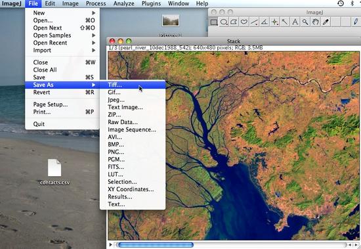Select the Oval selection tool
Viewport: 361px width, 249px height.
pyautogui.click(x=224, y=22)
